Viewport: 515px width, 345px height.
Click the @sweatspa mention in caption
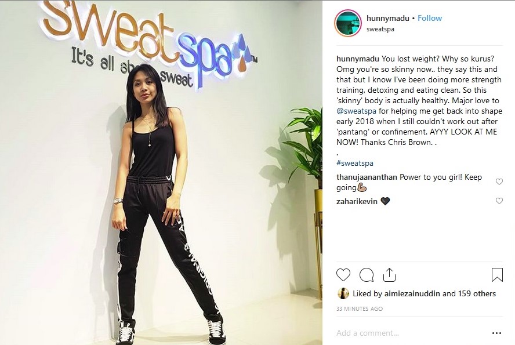pyautogui.click(x=356, y=111)
